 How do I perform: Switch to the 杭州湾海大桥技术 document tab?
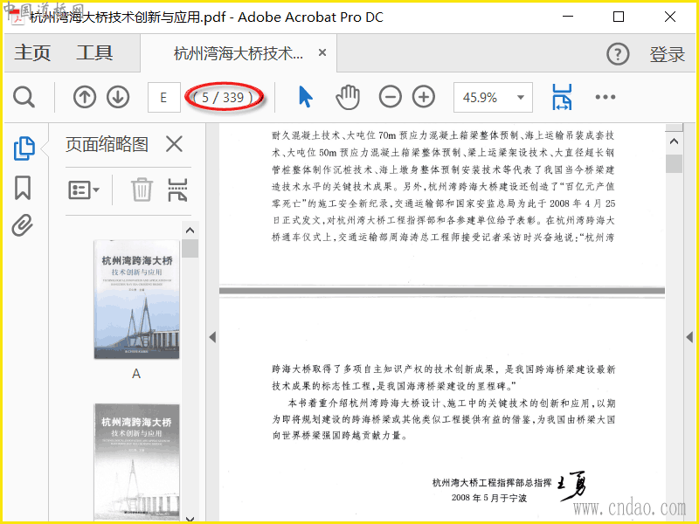tap(238, 53)
